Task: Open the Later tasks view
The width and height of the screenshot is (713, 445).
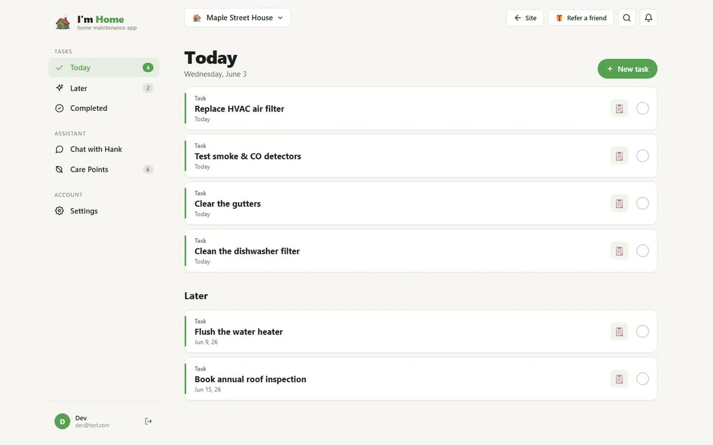Action: [104, 87]
